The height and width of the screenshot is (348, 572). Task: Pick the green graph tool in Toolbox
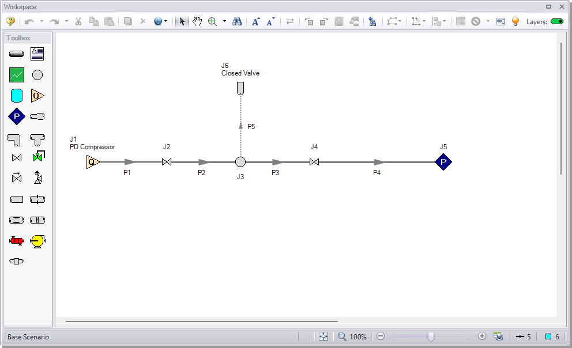click(16, 75)
